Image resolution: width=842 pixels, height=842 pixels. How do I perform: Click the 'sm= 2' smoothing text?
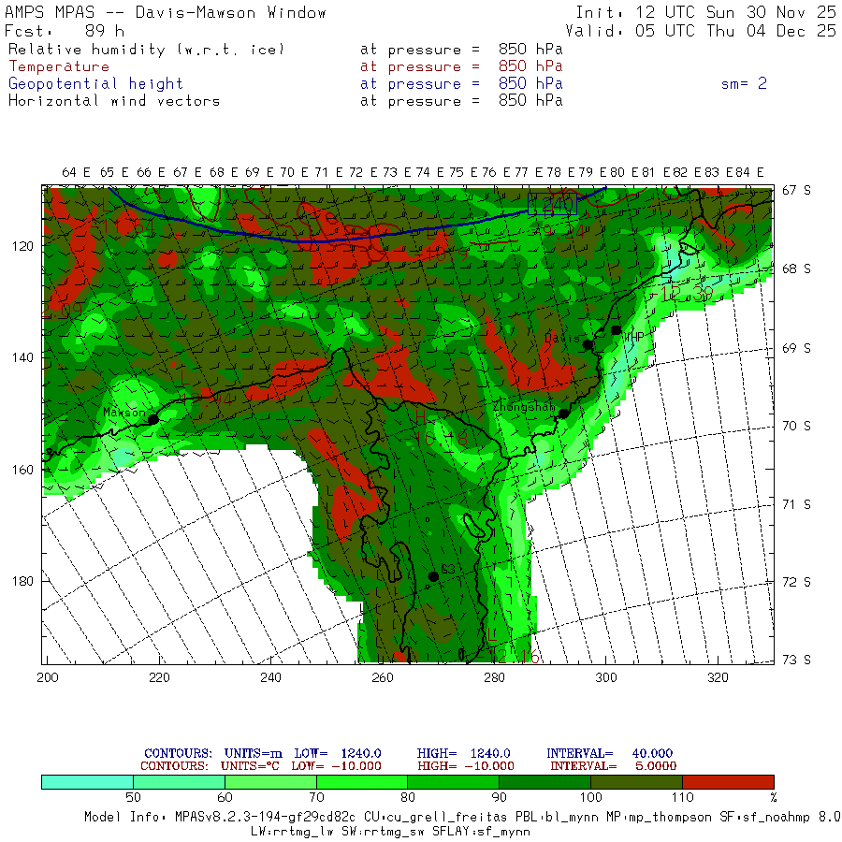pos(744,84)
